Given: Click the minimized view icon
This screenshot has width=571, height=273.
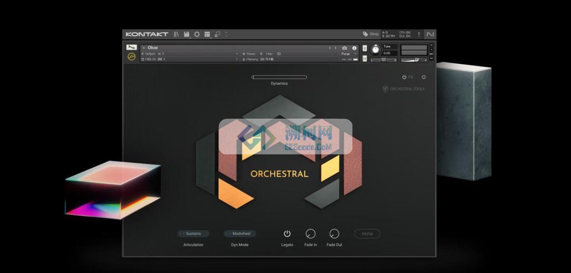Looking at the screenshot, I should (x=217, y=34).
